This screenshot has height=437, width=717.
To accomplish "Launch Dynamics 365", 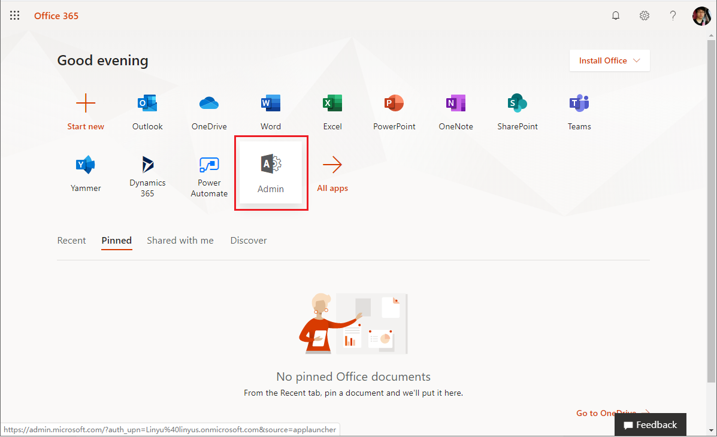I will click(x=147, y=176).
